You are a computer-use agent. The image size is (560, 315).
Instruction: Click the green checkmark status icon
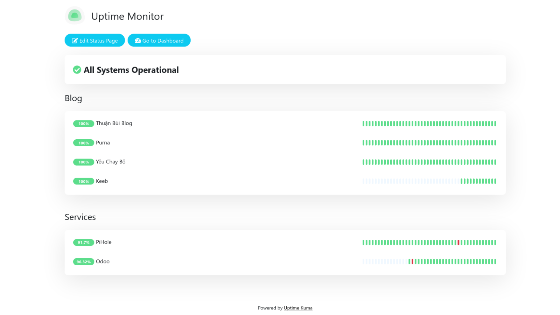77,70
